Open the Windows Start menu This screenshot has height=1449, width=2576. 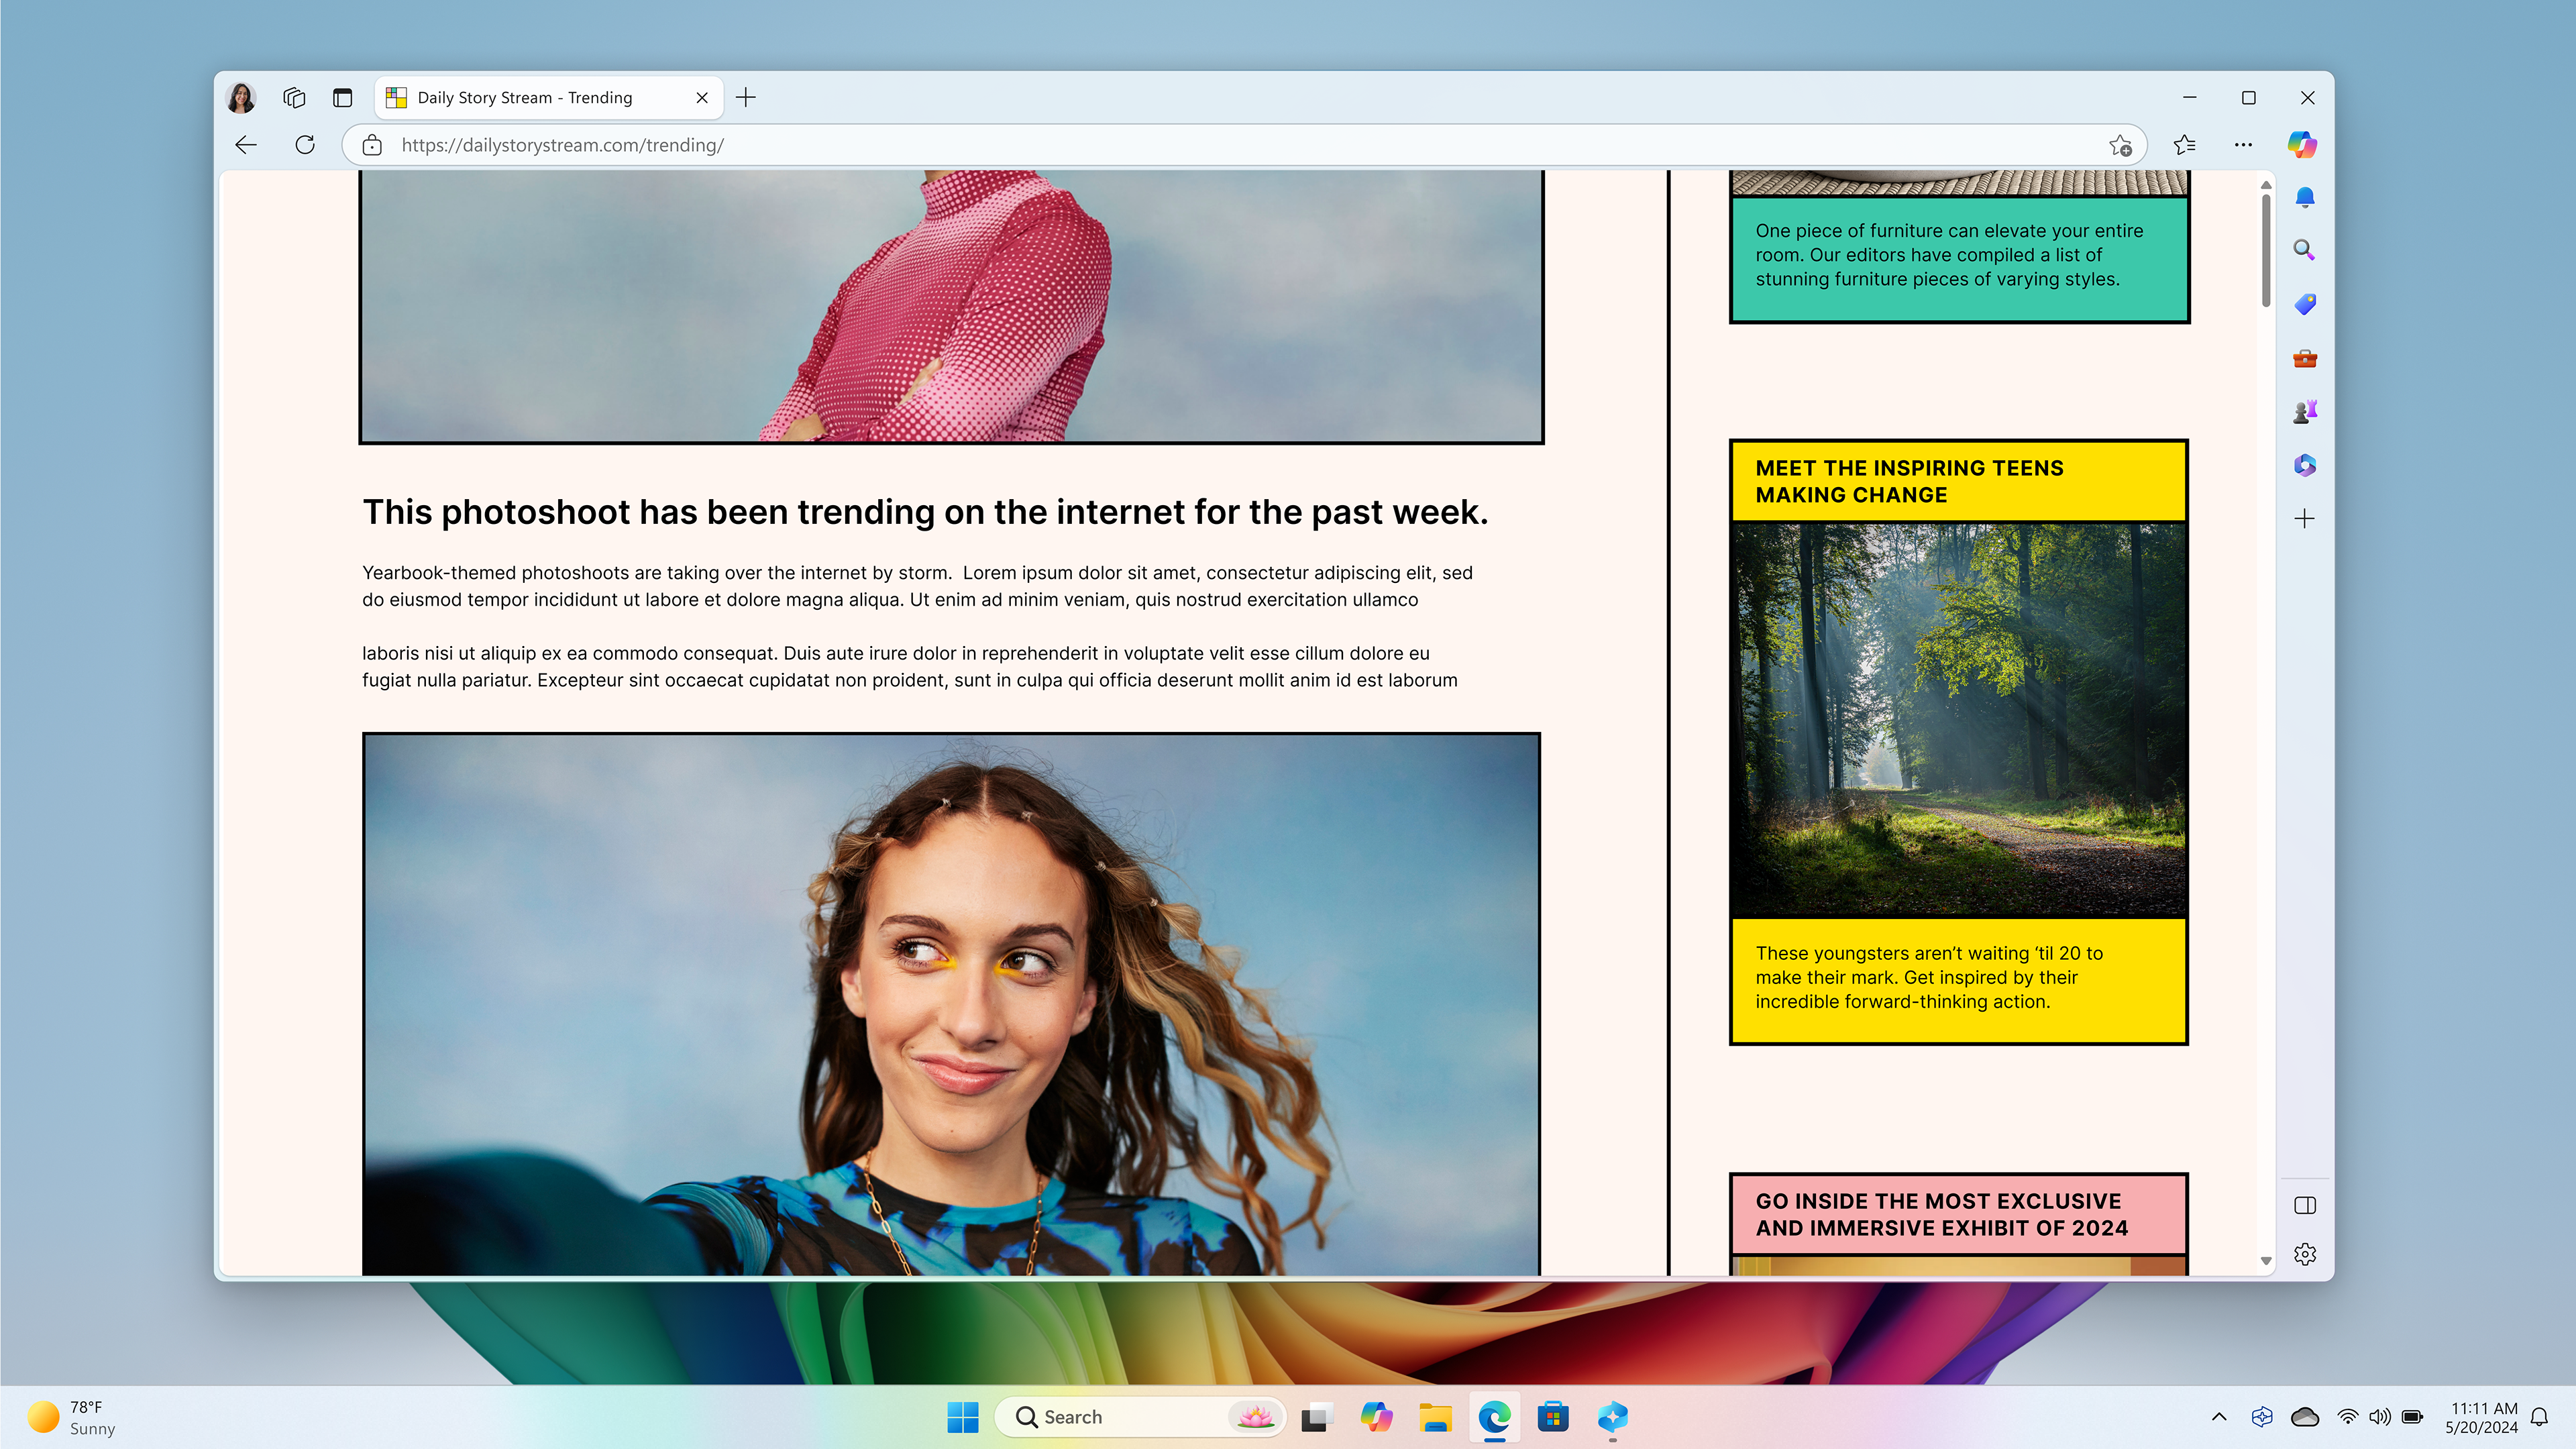click(962, 1417)
